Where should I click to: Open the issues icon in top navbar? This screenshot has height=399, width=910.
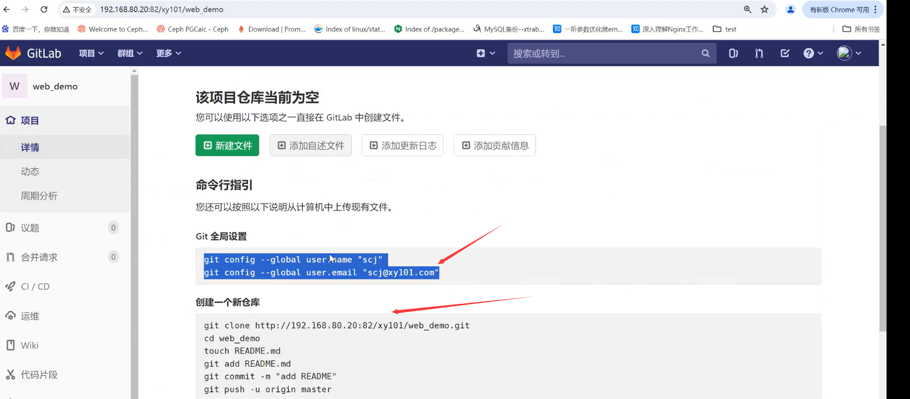(x=733, y=54)
